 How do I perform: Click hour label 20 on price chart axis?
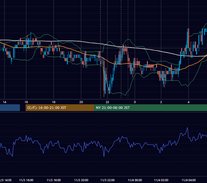tap(81, 102)
